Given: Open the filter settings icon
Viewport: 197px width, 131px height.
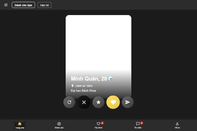Looking at the screenshot, I should pos(6,5).
